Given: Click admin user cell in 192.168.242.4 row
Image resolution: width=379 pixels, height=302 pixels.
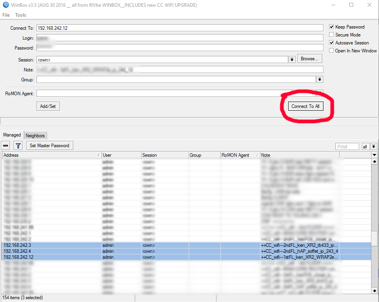Looking at the screenshot, I should (x=121, y=251).
